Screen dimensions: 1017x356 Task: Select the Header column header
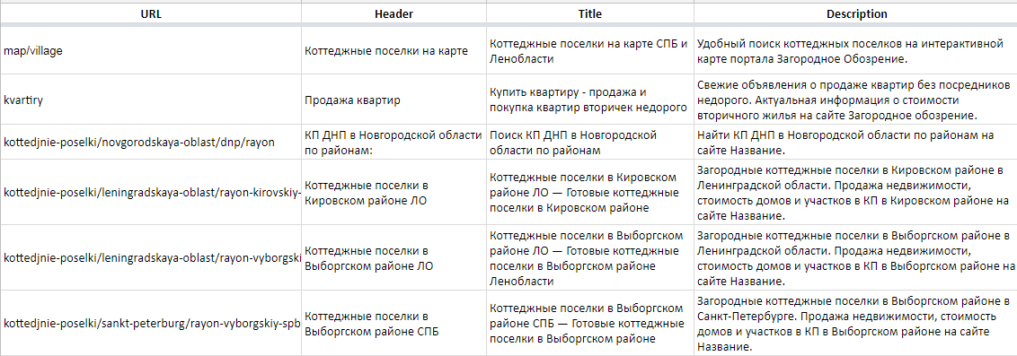(x=394, y=13)
